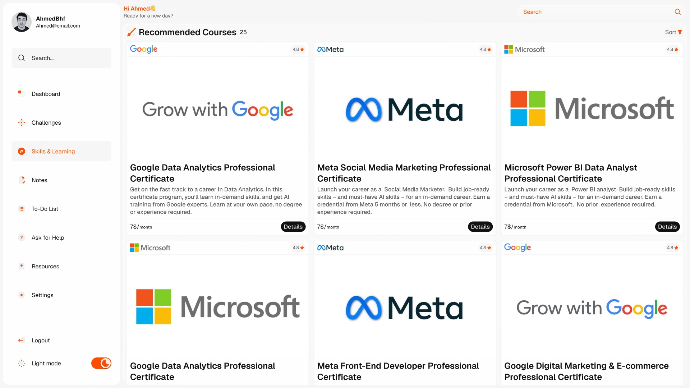Click the Light mode sun icon

[22, 363]
